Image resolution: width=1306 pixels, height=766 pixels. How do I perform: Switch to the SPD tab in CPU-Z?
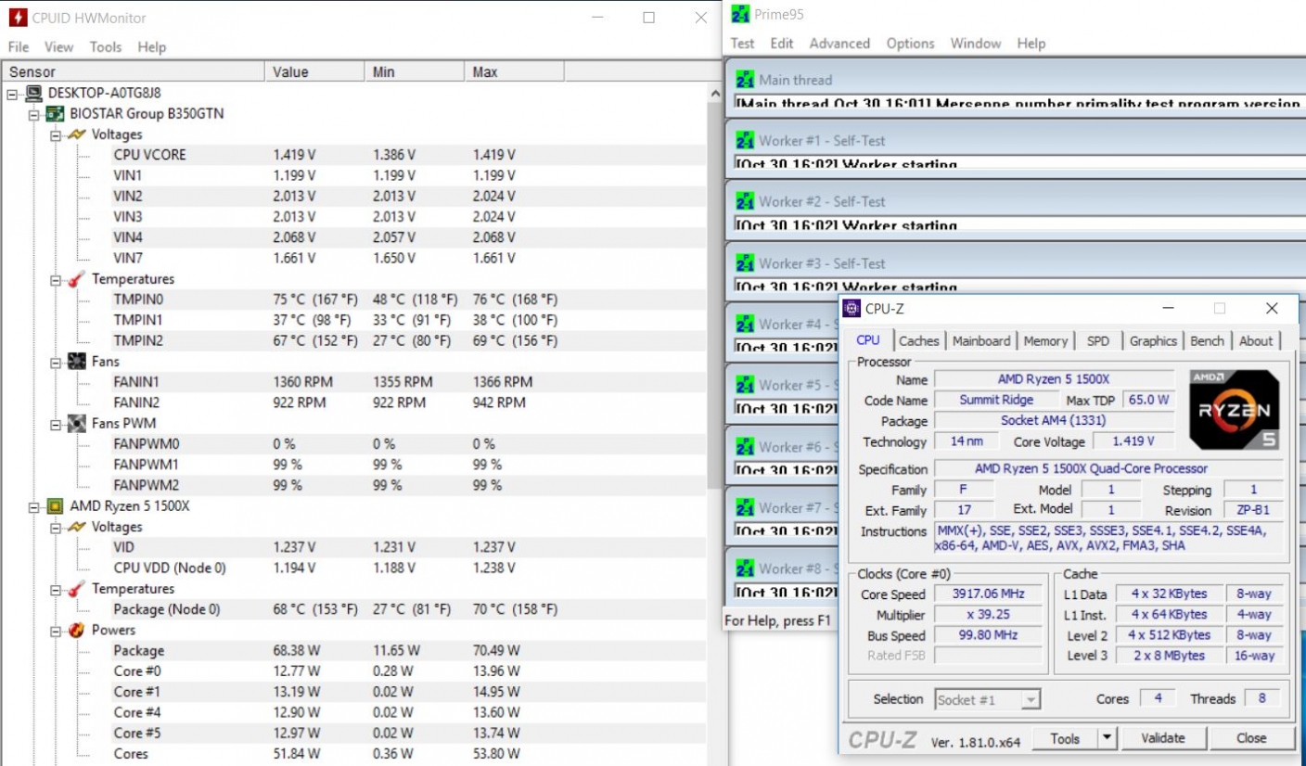pos(1098,340)
